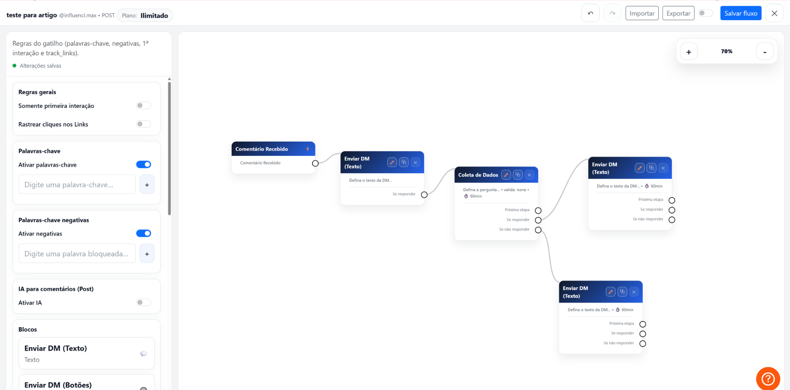Click the Regras gerais heading

[x=37, y=92]
